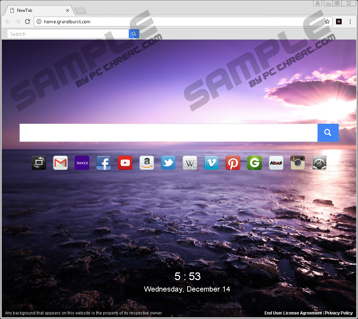The width and height of the screenshot is (358, 319).
Task: Click the Instagram camera icon
Action: point(298,163)
